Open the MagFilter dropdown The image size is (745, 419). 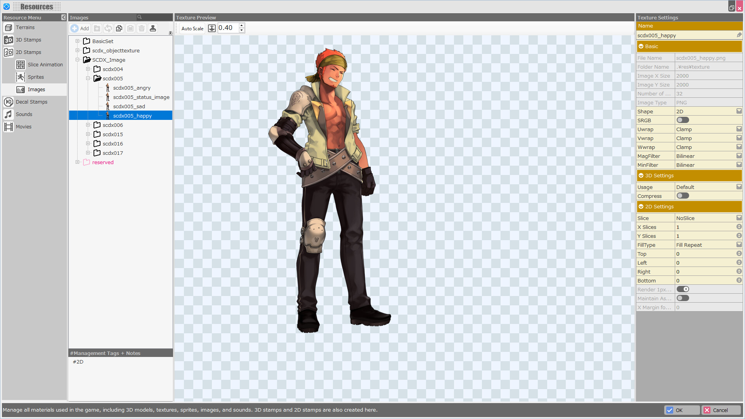click(739, 156)
